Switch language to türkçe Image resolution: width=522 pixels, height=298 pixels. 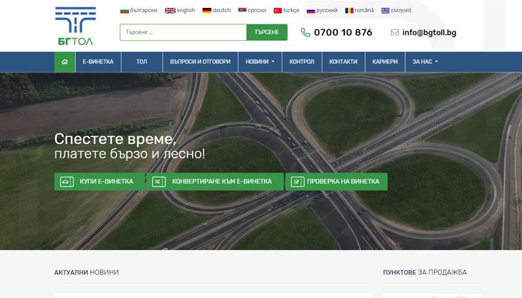(291, 10)
